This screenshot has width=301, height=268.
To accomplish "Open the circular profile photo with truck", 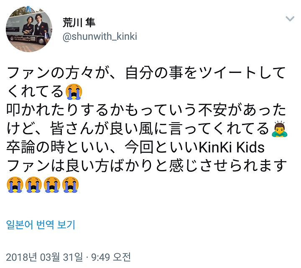I will [x=29, y=29].
